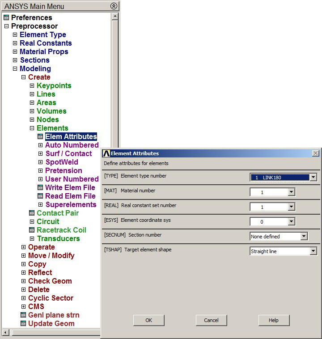
Task: Click the Contact Pair icon
Action: pos(32,213)
